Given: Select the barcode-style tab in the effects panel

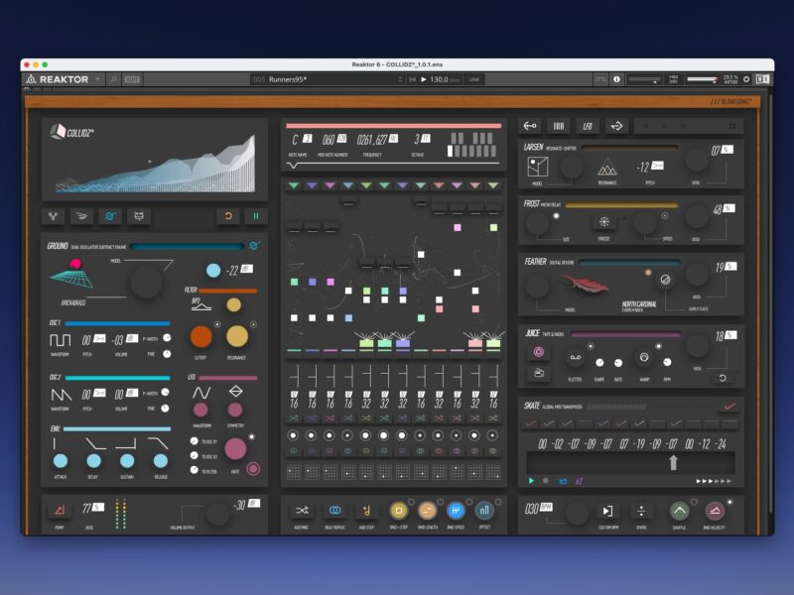Looking at the screenshot, I should (x=558, y=126).
